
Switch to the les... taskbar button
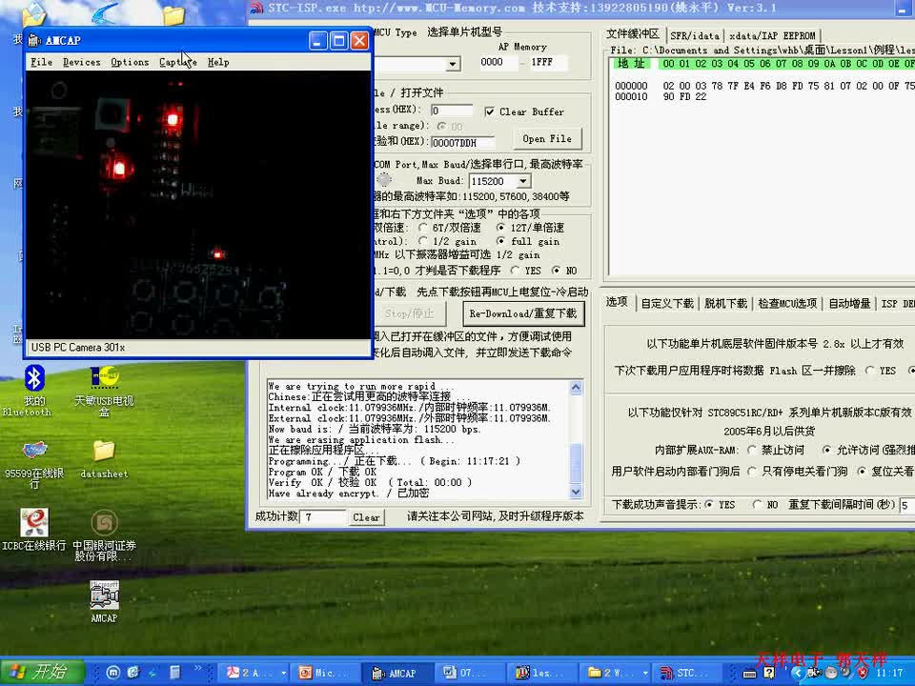click(x=542, y=673)
